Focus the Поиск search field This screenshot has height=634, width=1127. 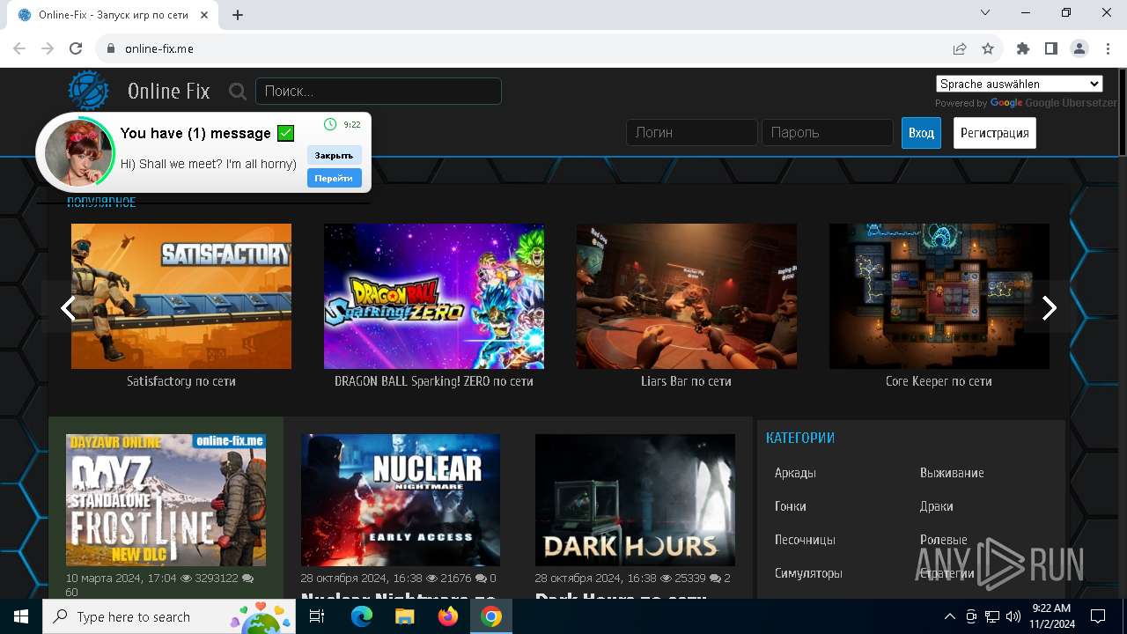[379, 91]
